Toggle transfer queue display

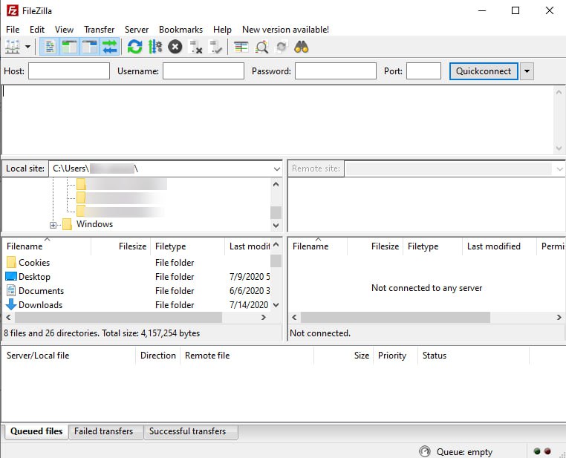110,47
